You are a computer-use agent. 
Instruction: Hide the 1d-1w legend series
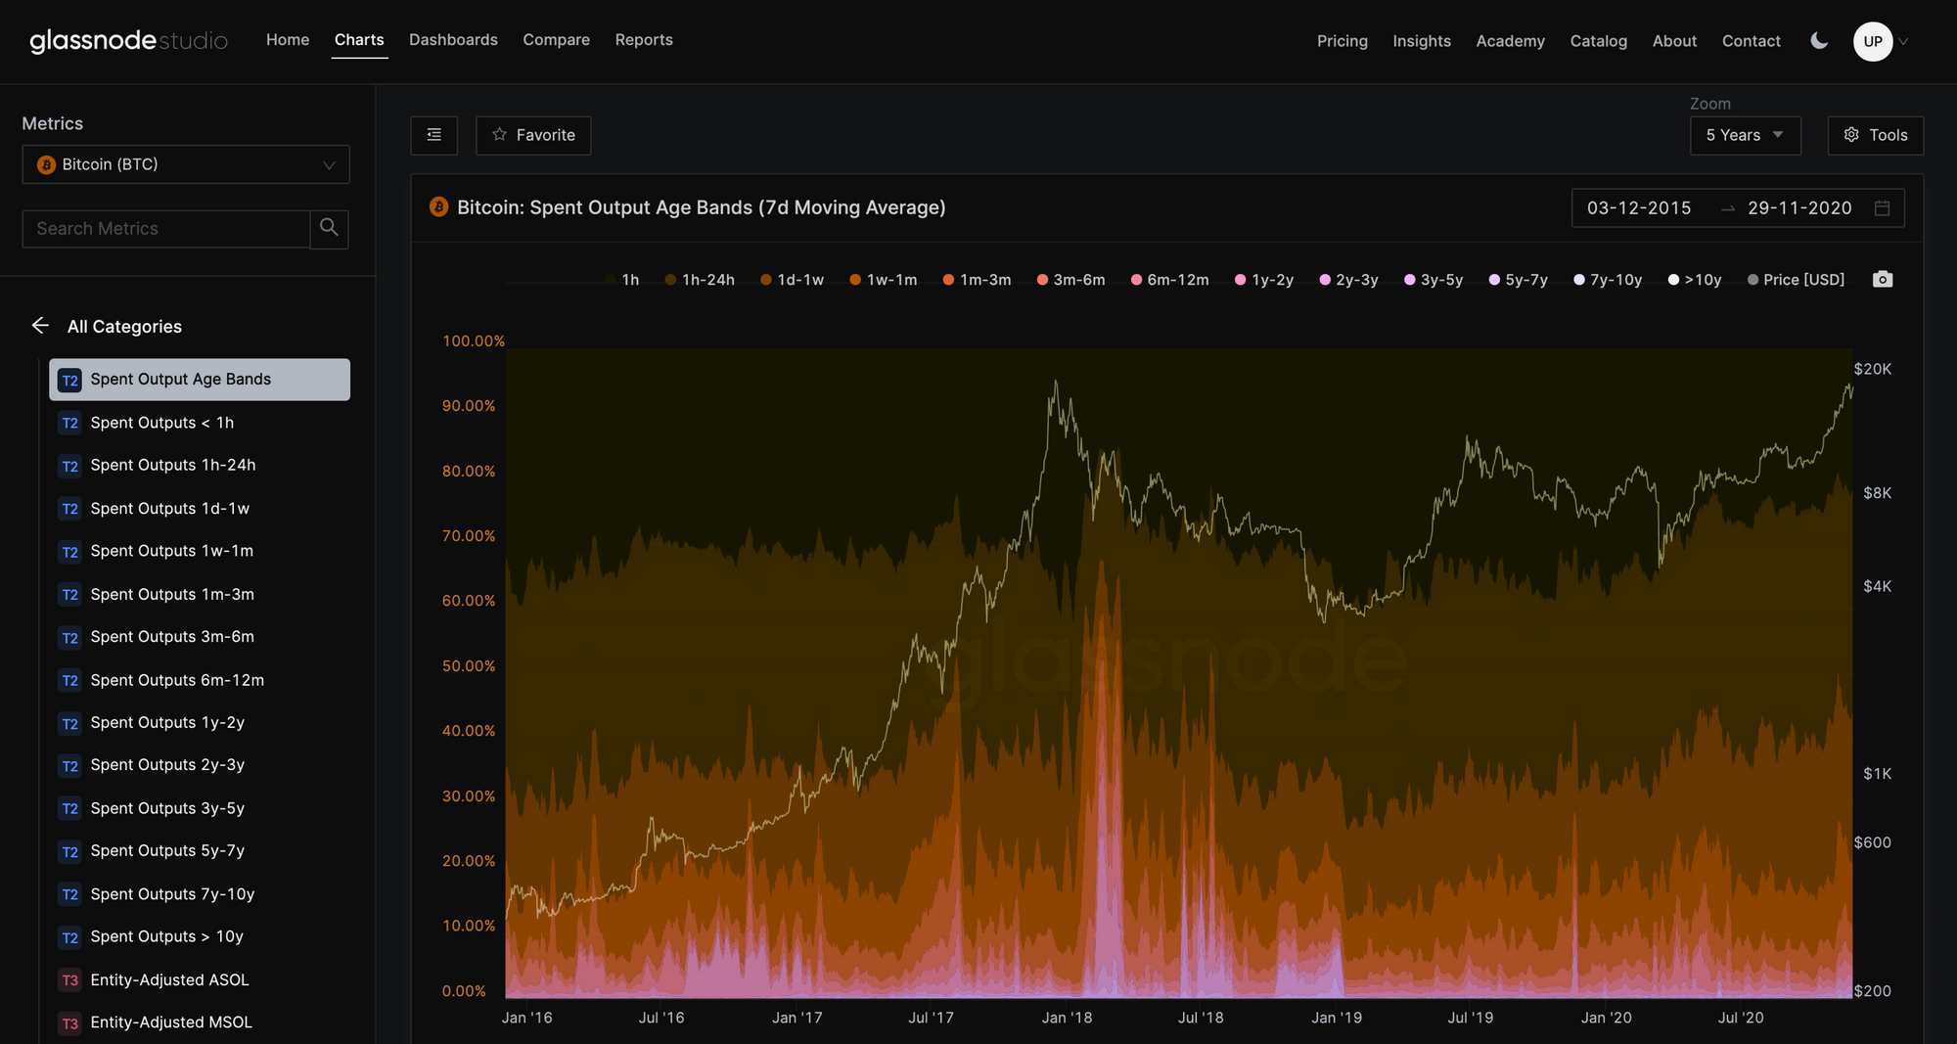[x=792, y=280]
